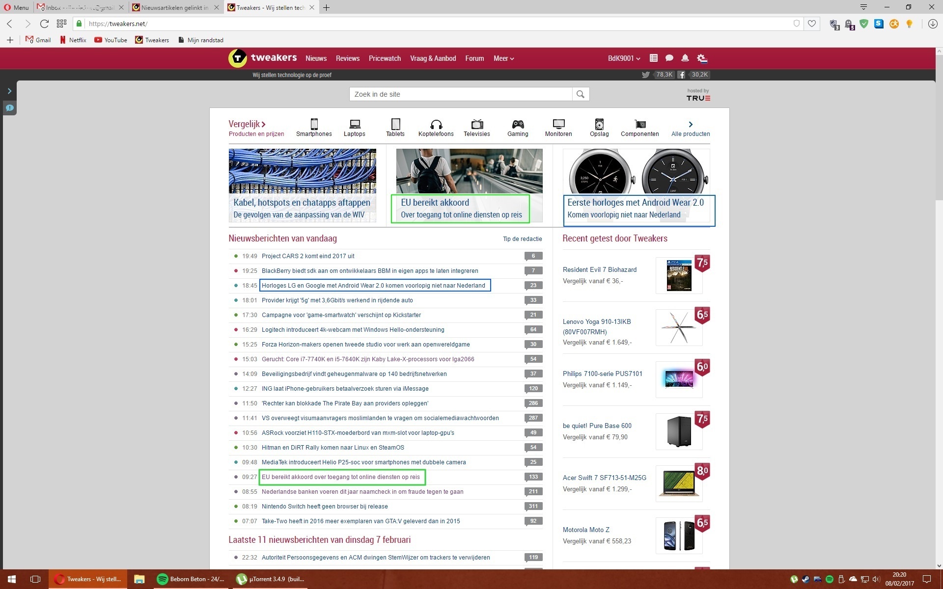The height and width of the screenshot is (589, 943).
Task: Open the Smartphones category icon
Action: point(314,124)
